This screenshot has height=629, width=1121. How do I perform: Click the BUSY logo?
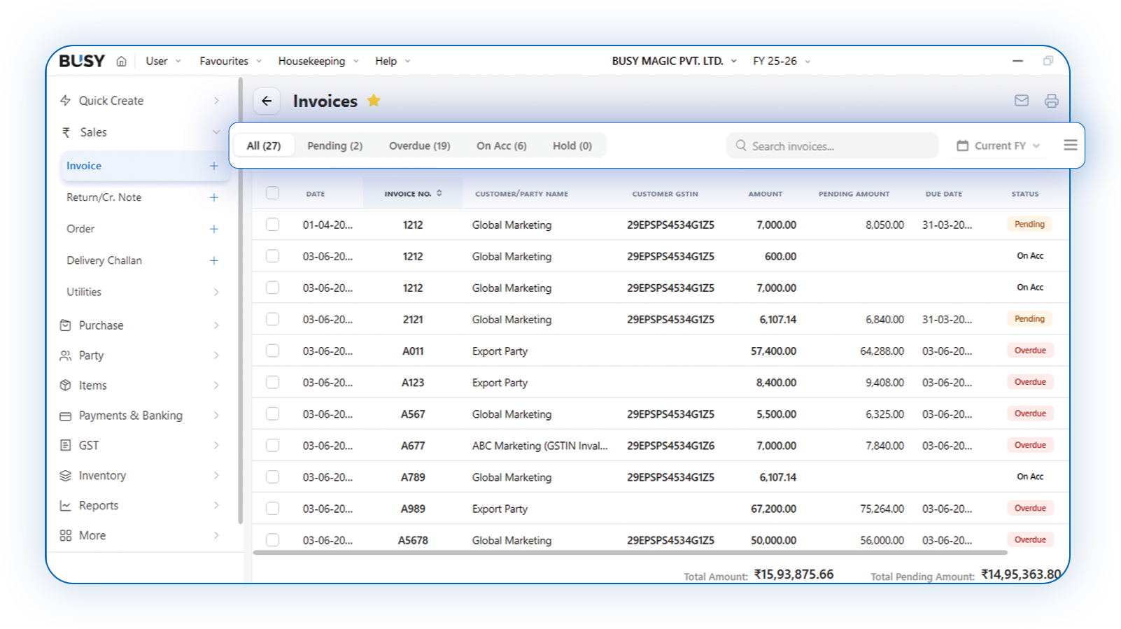click(82, 61)
